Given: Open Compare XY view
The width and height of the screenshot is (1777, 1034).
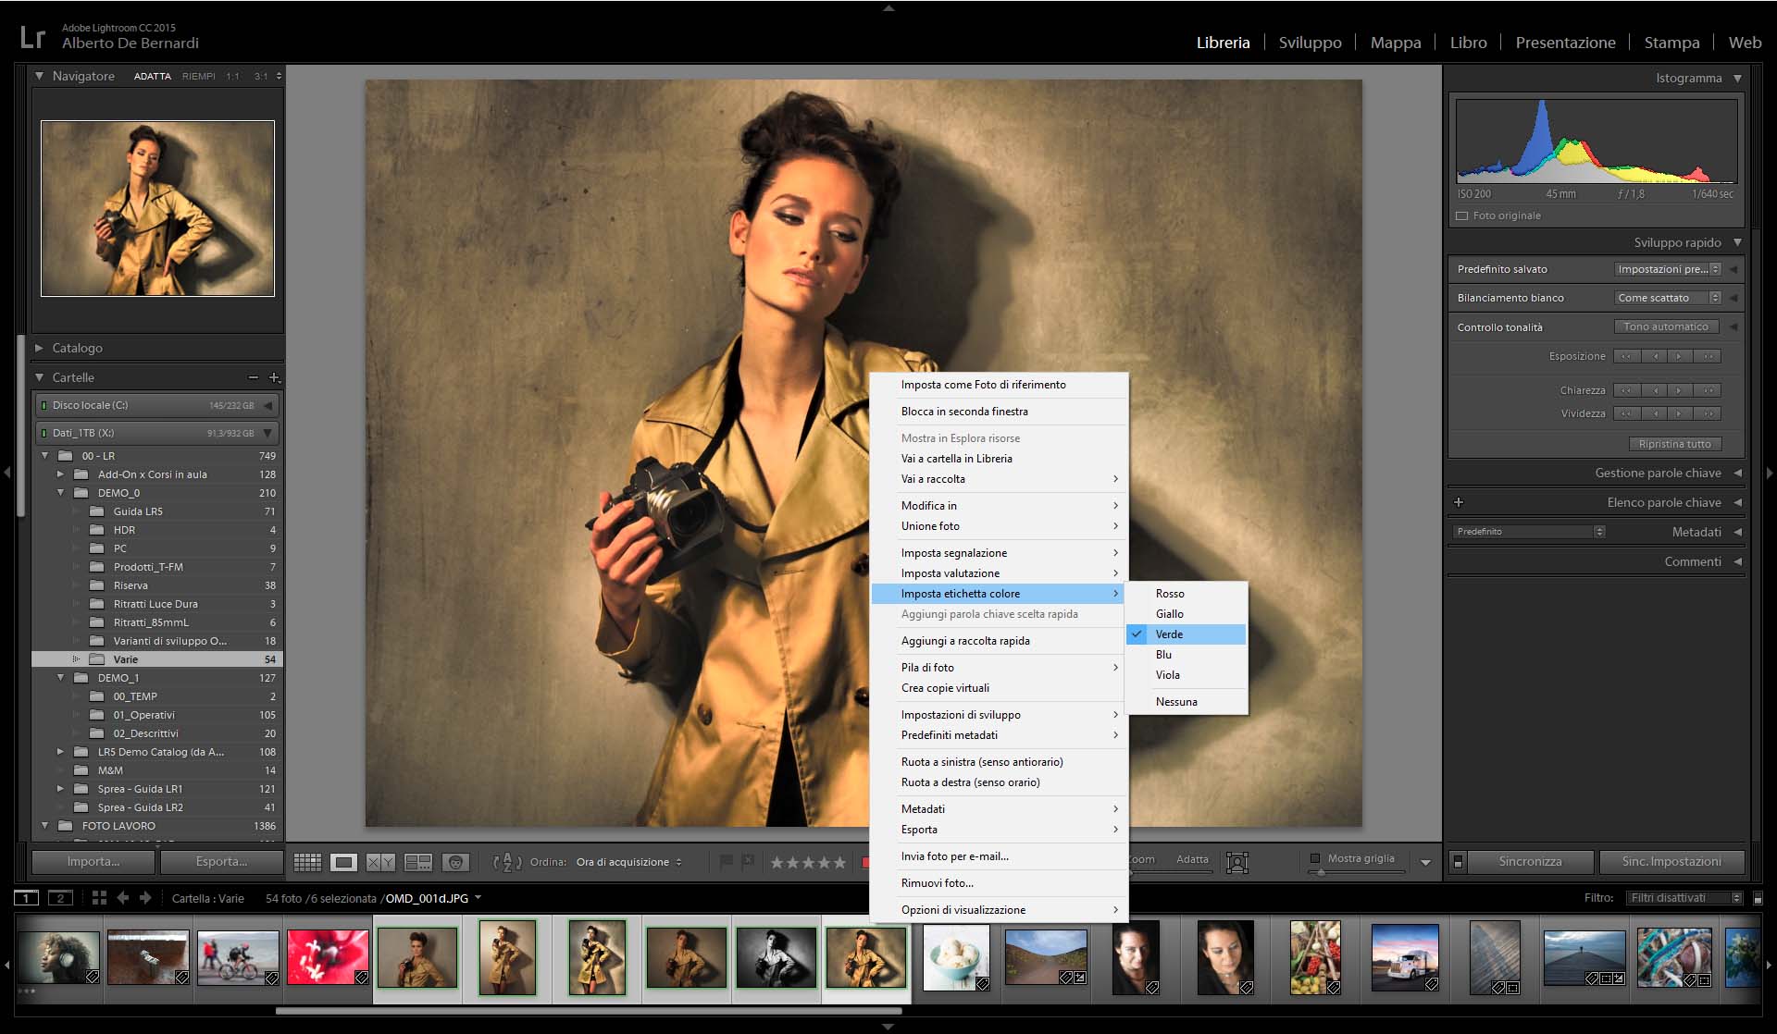Looking at the screenshot, I should pos(380,862).
